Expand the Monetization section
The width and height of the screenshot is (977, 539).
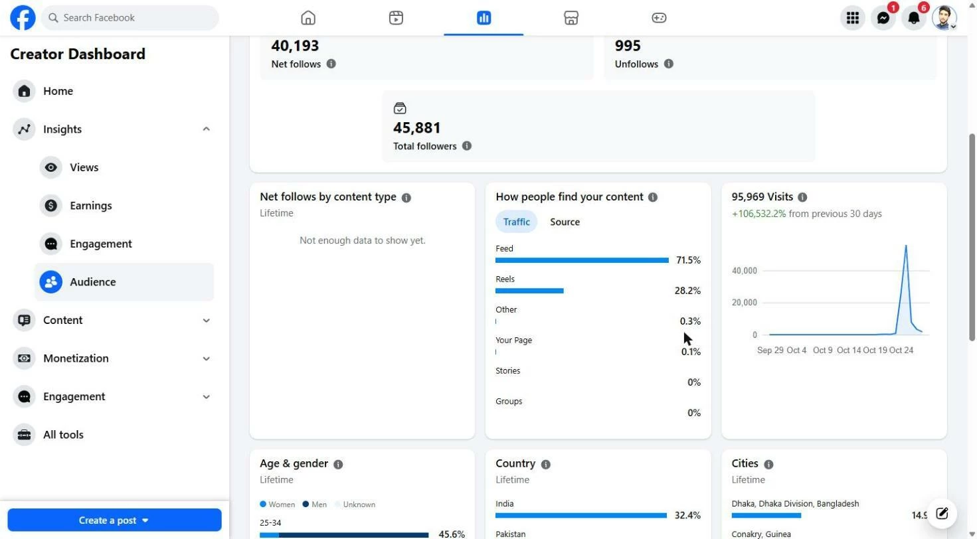click(207, 358)
